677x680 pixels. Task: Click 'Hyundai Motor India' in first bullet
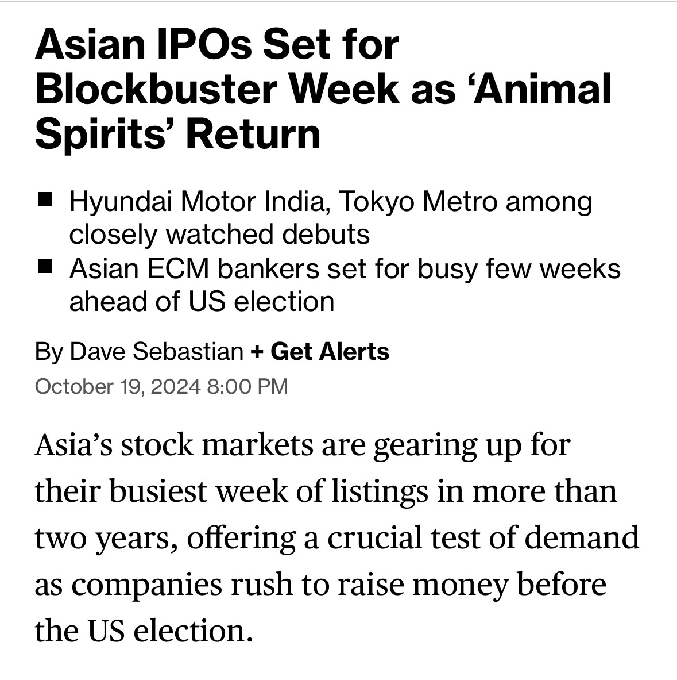click(197, 202)
